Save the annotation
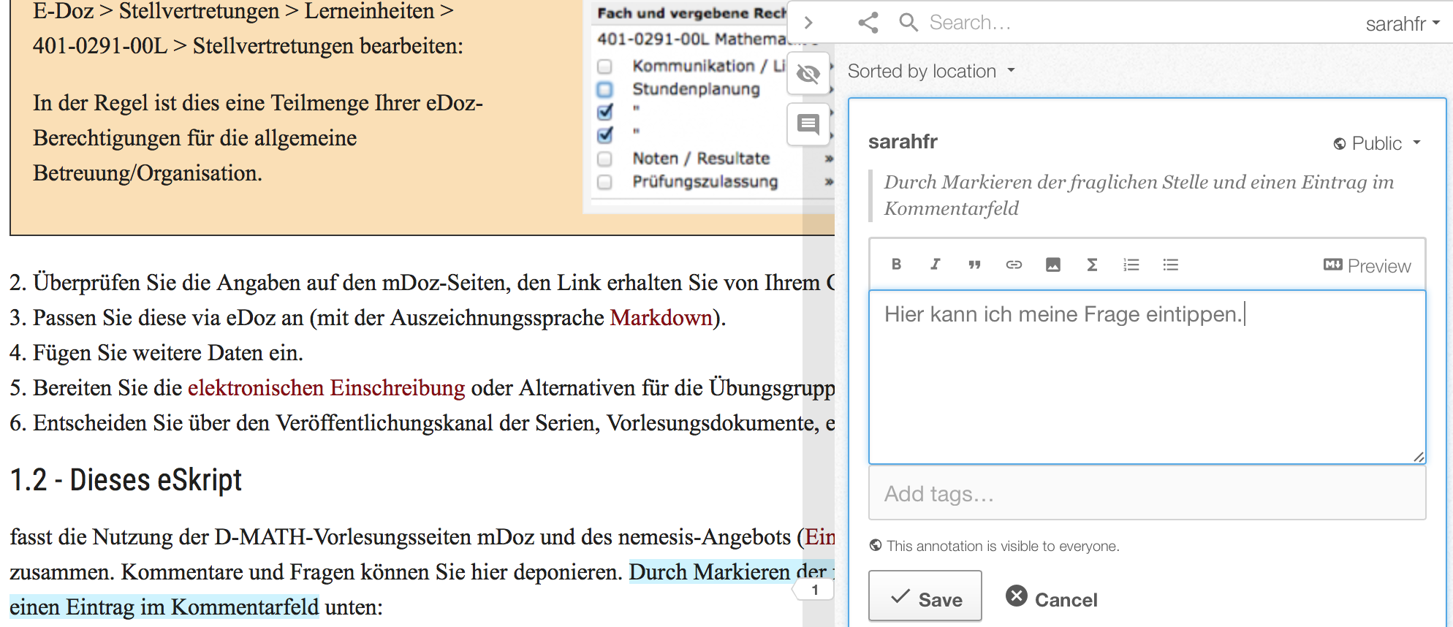The width and height of the screenshot is (1453, 627). point(925,596)
